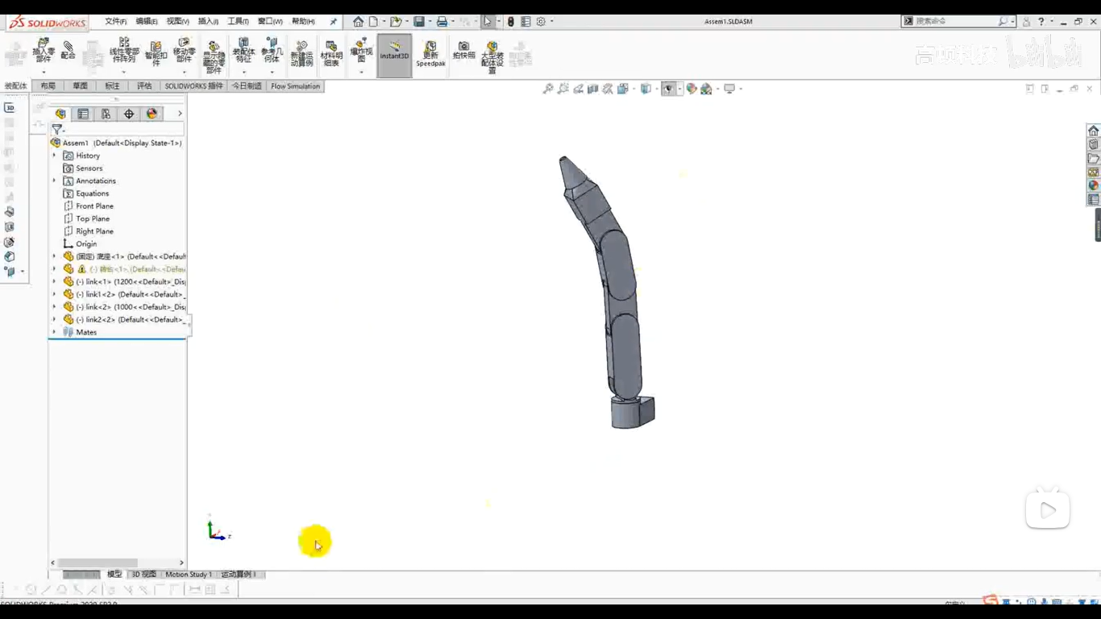Viewport: 1101px width, 619px height.
Task: Open the 工具 (Tools) menu
Action: tap(237, 22)
